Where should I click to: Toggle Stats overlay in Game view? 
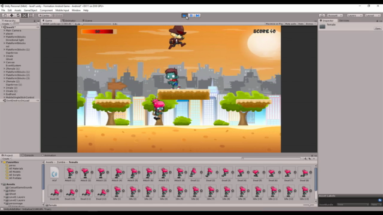pos(301,24)
